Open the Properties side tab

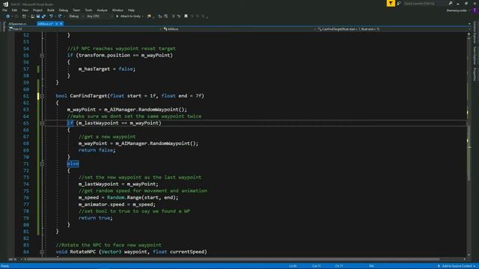coord(475,75)
